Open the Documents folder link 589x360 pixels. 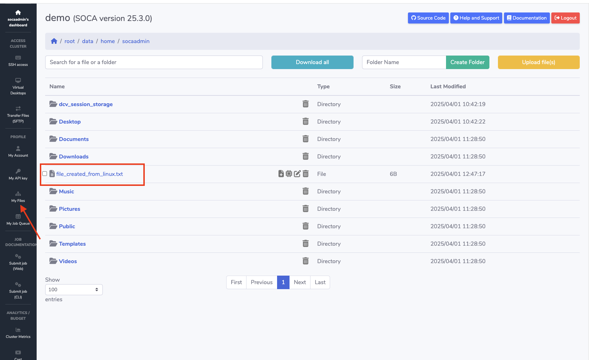click(74, 139)
